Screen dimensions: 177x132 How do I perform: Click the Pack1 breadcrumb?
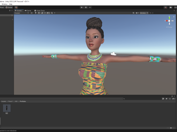[x=11, y=102]
